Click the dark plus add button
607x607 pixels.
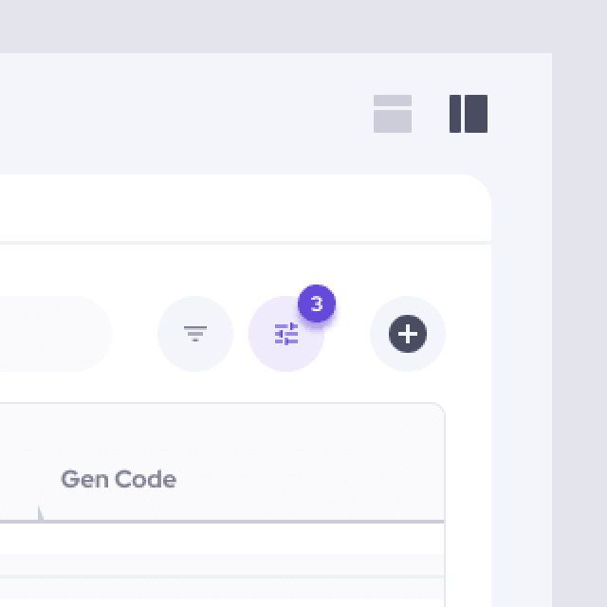click(408, 334)
